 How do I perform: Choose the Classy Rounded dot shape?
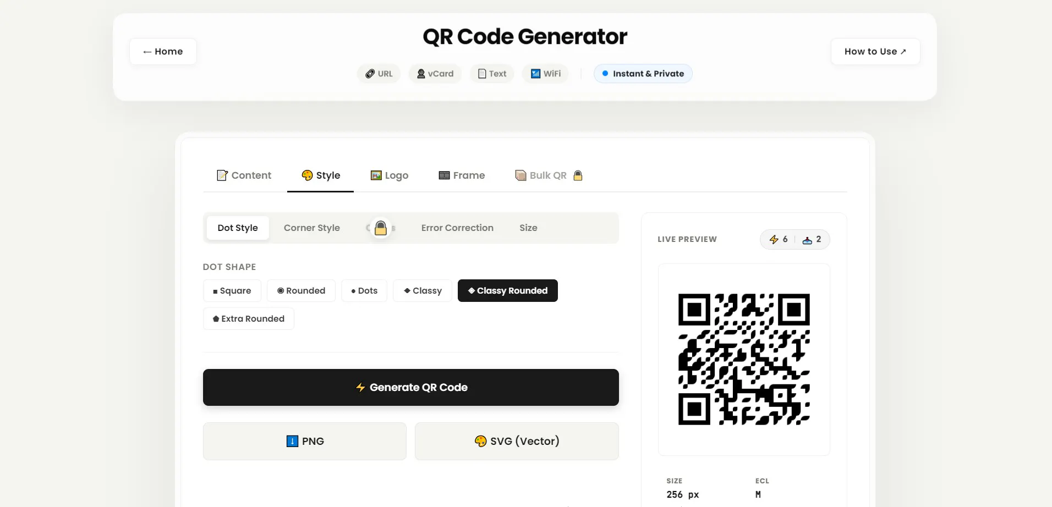point(508,291)
